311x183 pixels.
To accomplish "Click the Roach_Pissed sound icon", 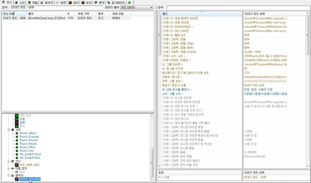I will 17,140.
